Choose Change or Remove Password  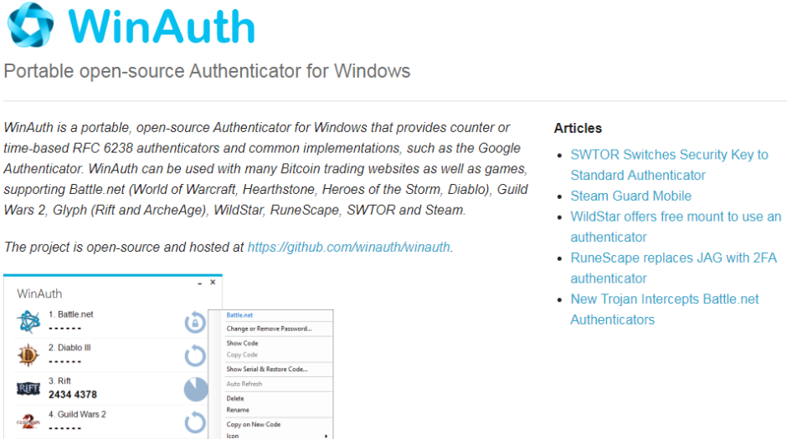pyautogui.click(x=269, y=329)
